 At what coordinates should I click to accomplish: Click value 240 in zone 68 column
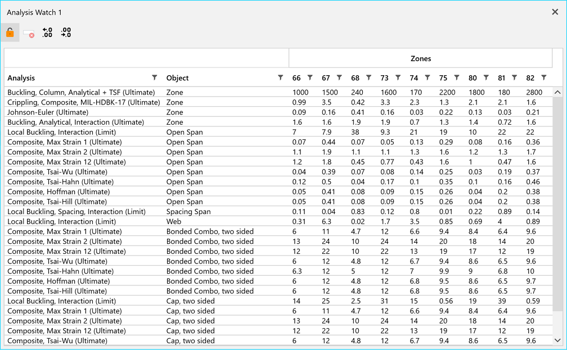pyautogui.click(x=357, y=93)
